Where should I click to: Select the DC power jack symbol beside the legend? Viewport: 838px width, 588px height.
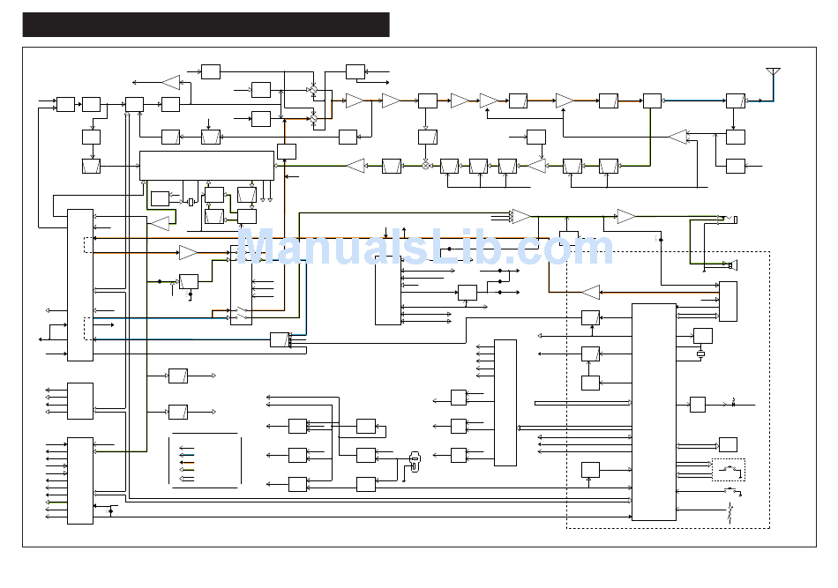(415, 461)
